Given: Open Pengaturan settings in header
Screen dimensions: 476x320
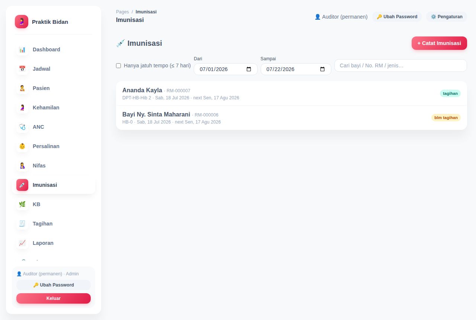Looking at the screenshot, I should 447,17.
